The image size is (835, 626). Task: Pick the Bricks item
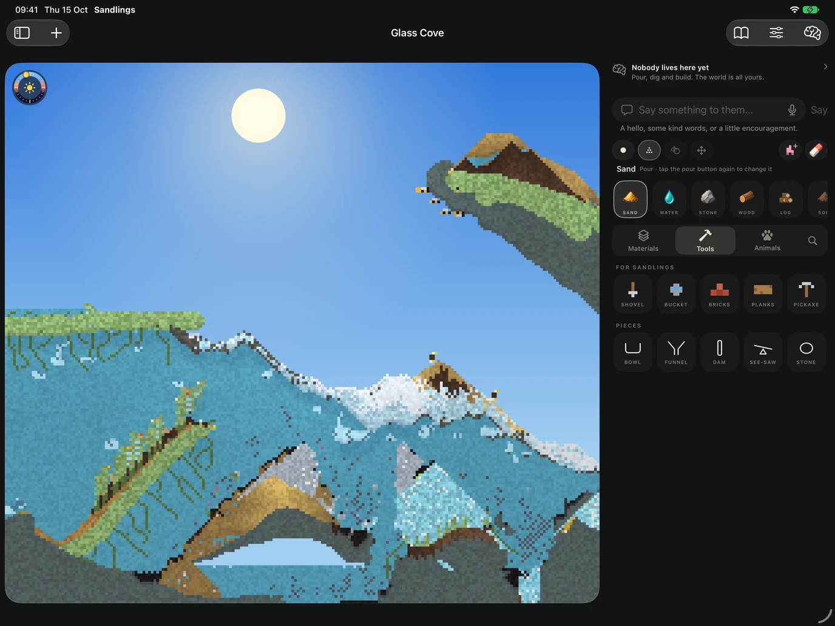coord(720,294)
